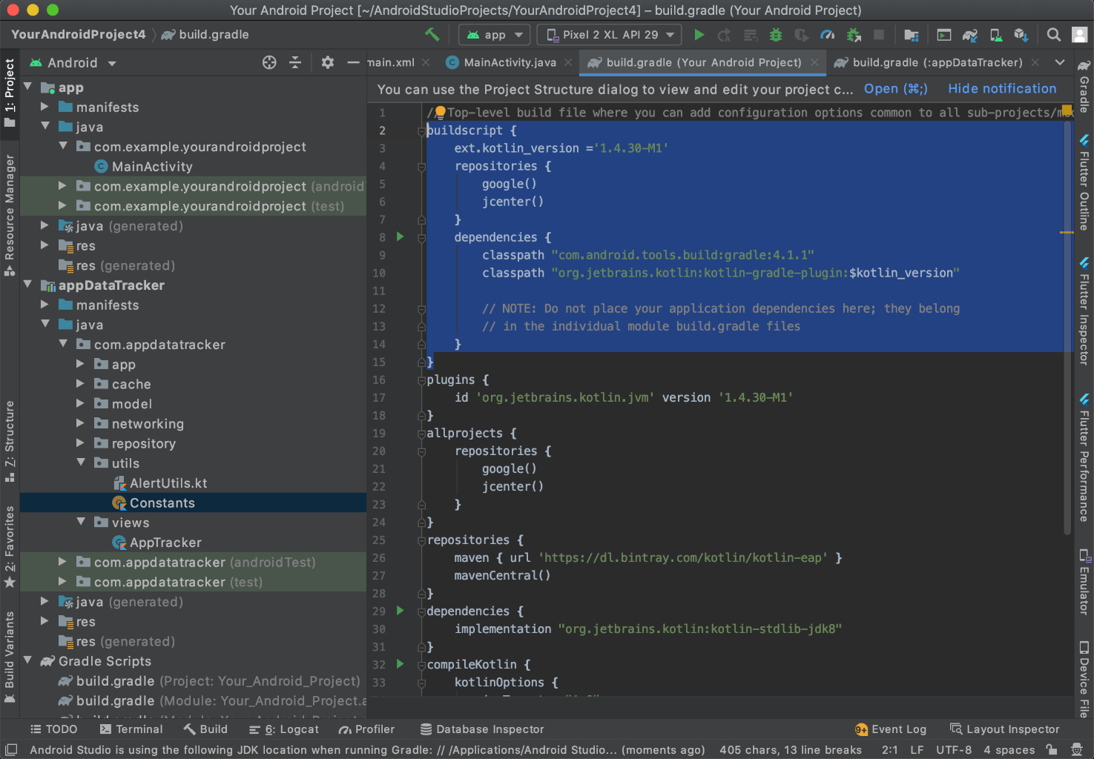The height and width of the screenshot is (759, 1094).
Task: Close the build.gradle (Your Android Project) tab
Action: pos(814,62)
